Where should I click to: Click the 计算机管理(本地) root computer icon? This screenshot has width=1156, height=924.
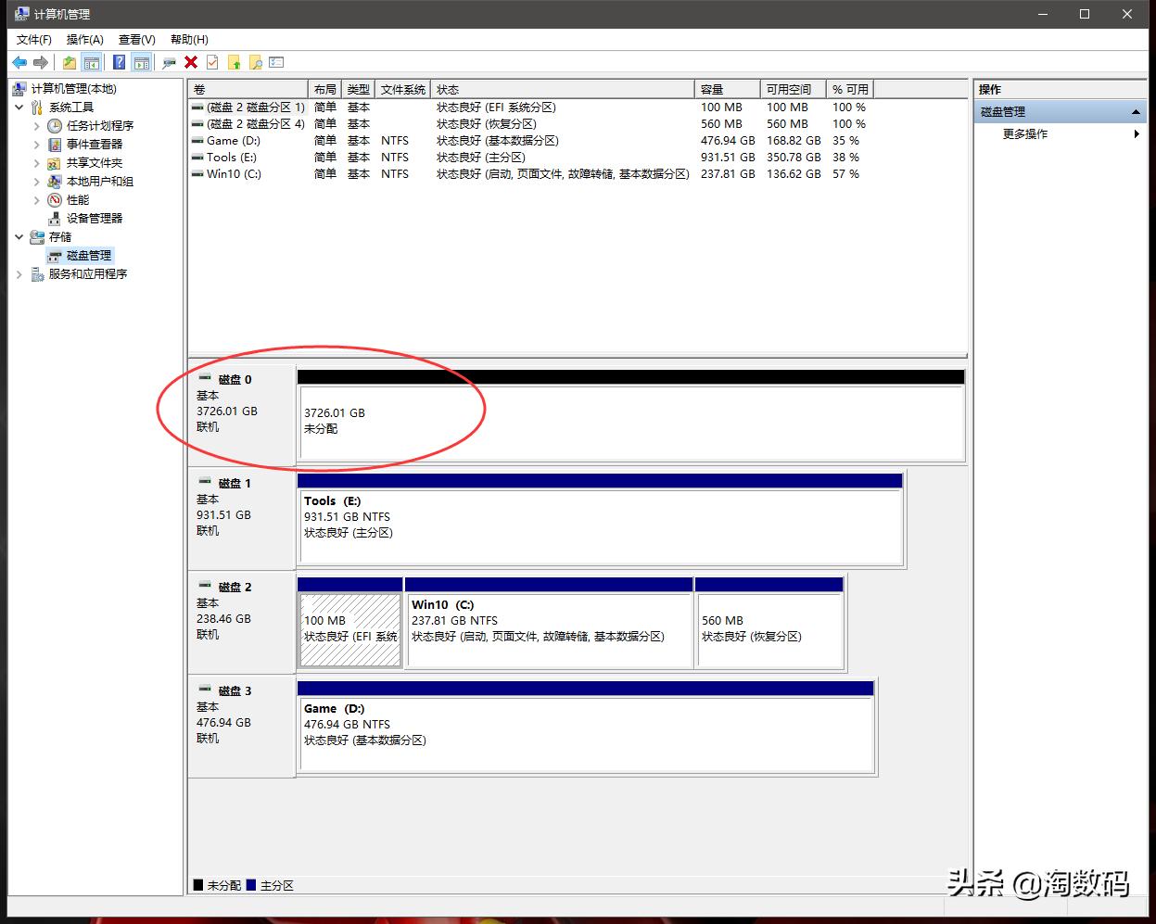click(x=19, y=89)
